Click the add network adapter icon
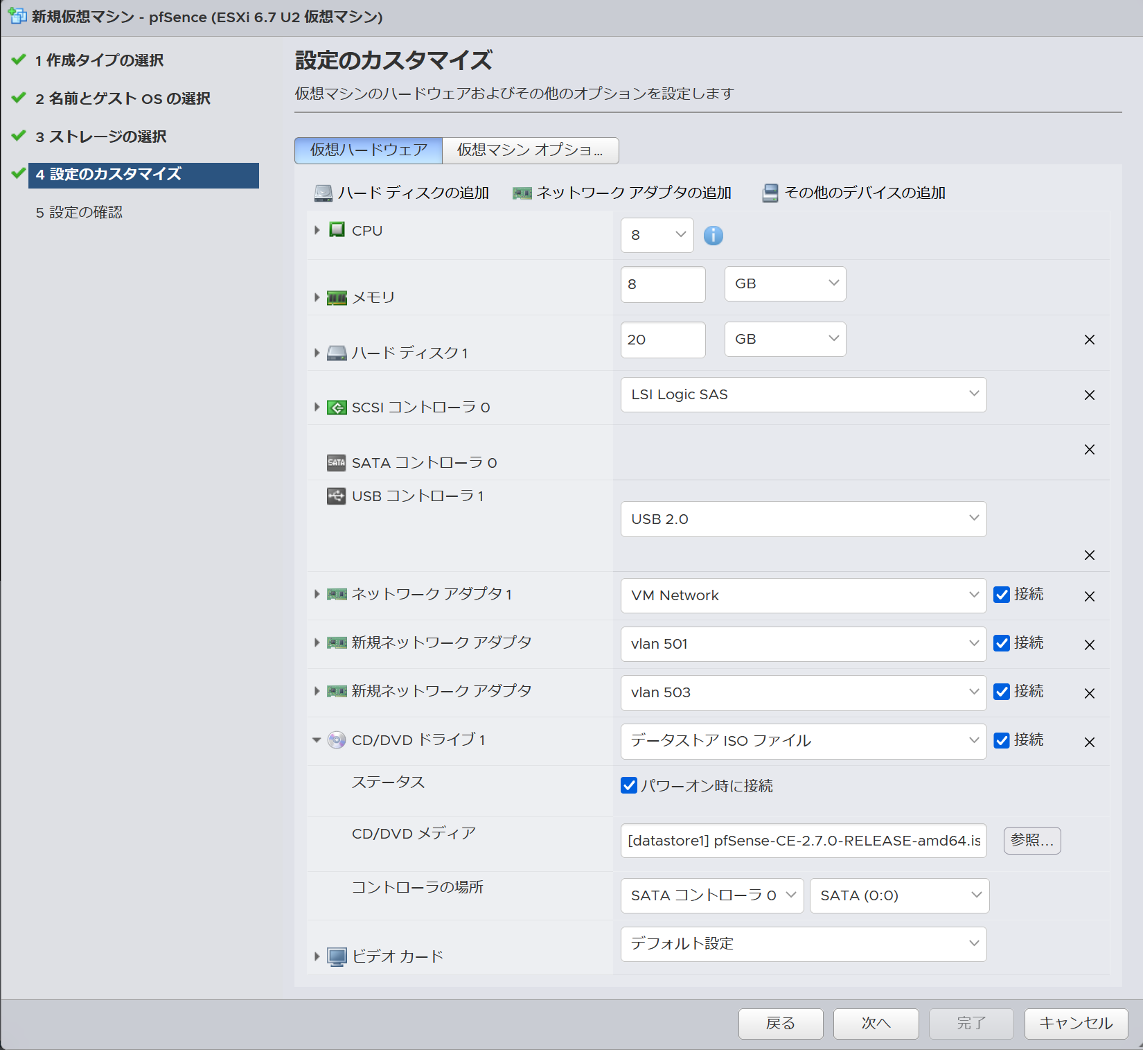 tap(522, 193)
